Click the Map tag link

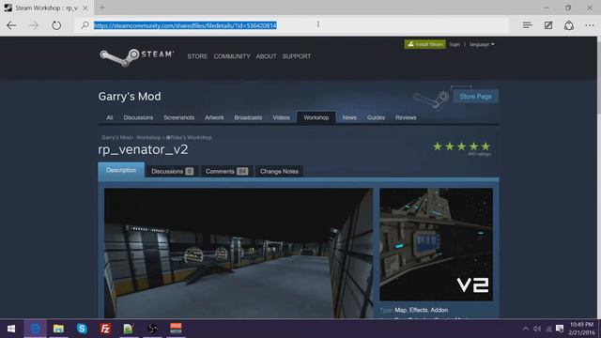click(x=401, y=310)
